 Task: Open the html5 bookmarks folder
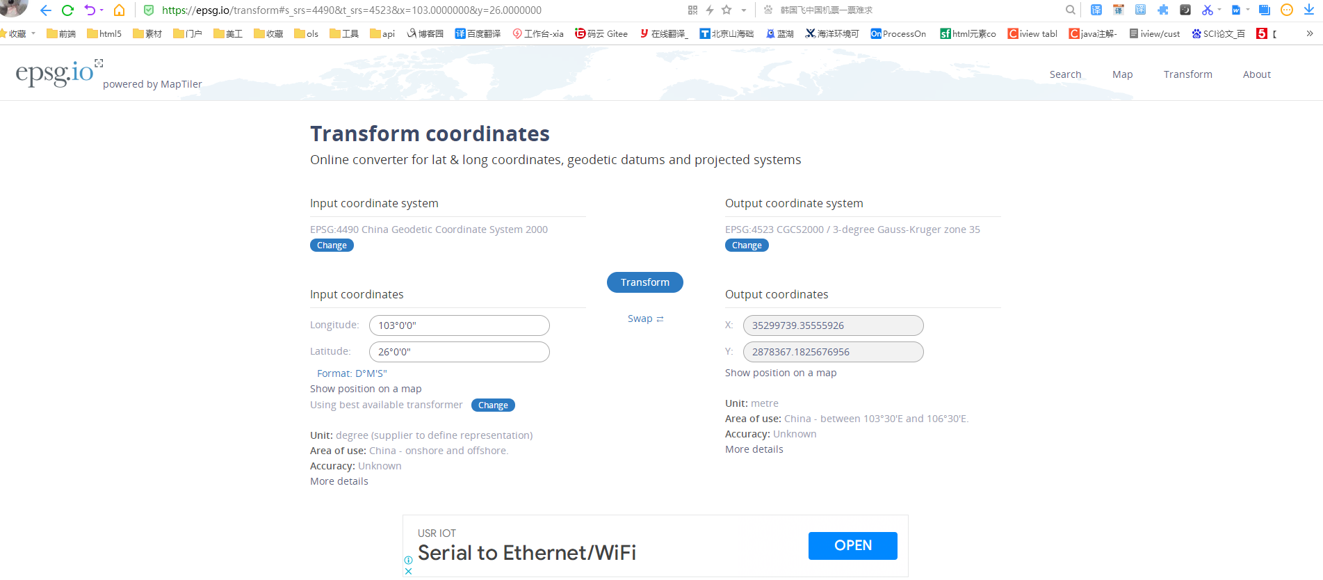(104, 33)
